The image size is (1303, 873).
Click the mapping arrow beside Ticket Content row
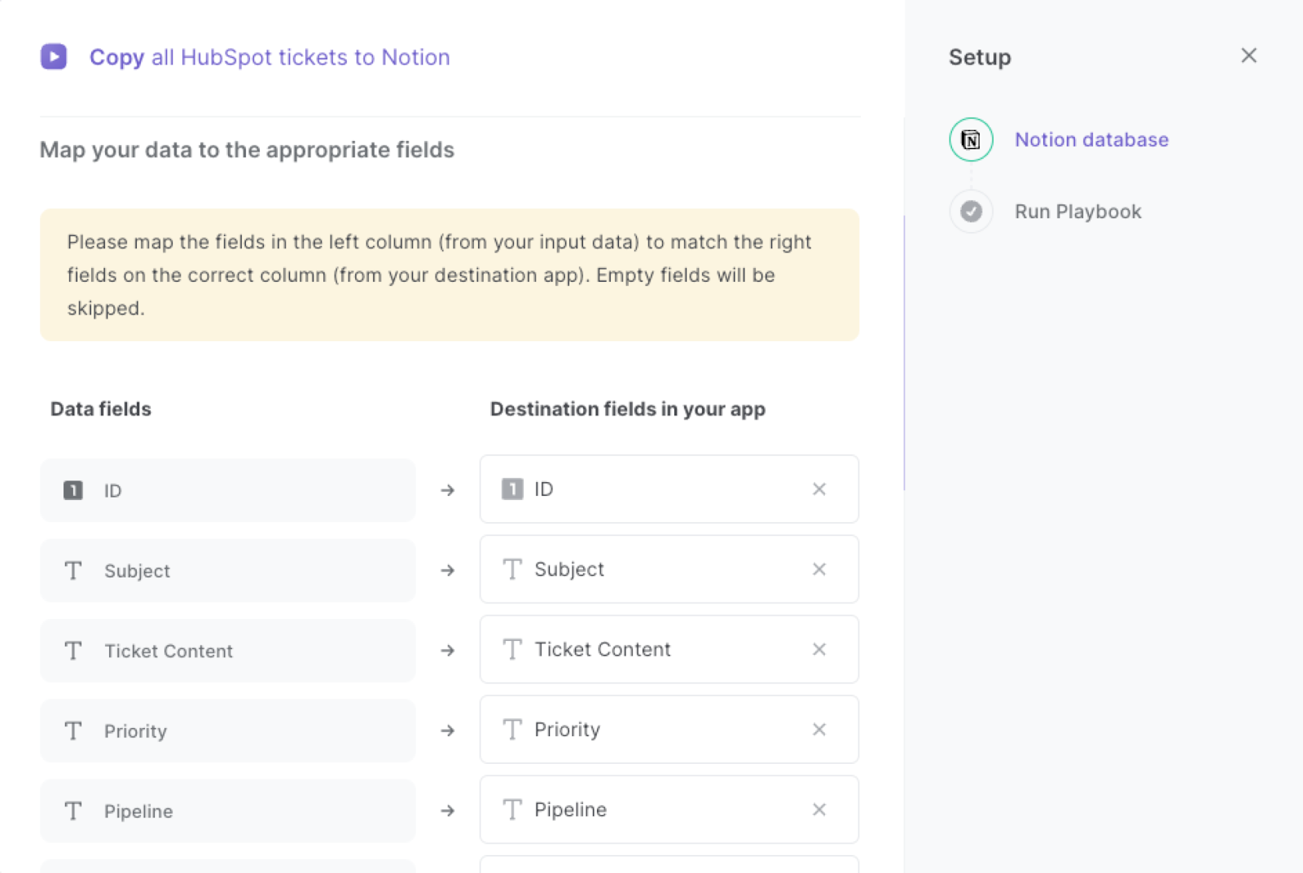point(448,651)
